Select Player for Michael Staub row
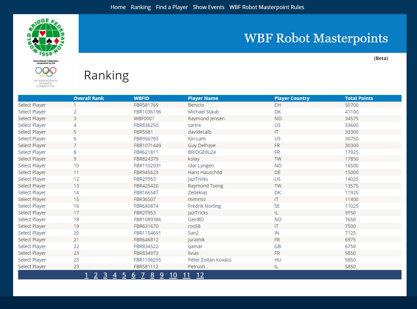Screen dimensions: 417x309 coord(32,112)
